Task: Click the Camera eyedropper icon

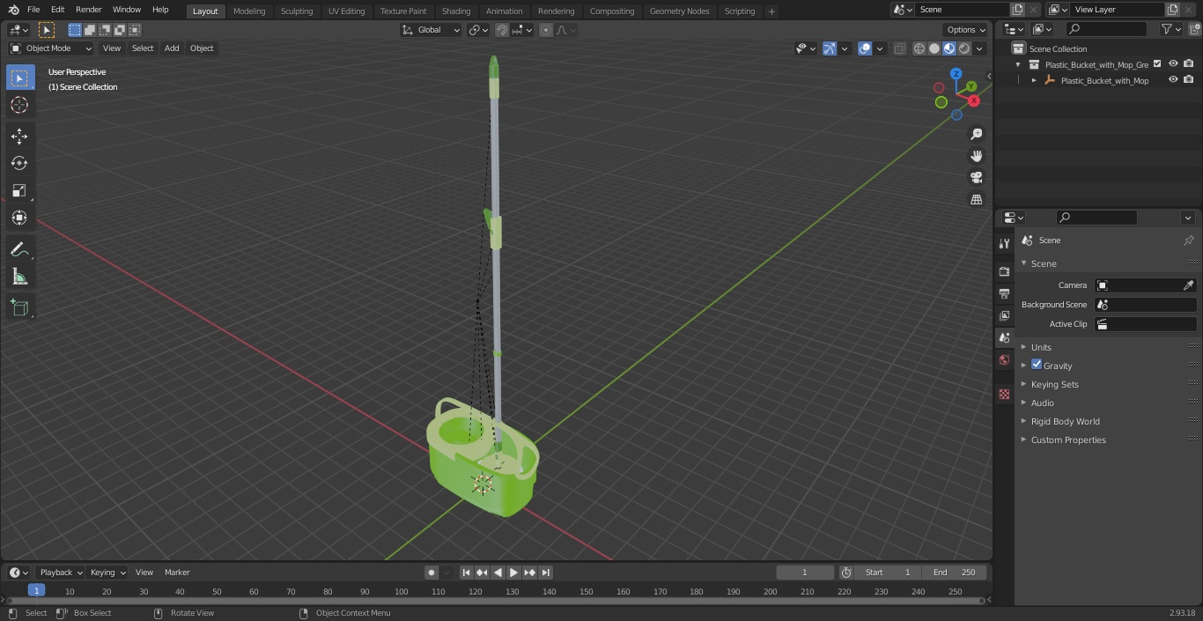Action: pos(1188,285)
